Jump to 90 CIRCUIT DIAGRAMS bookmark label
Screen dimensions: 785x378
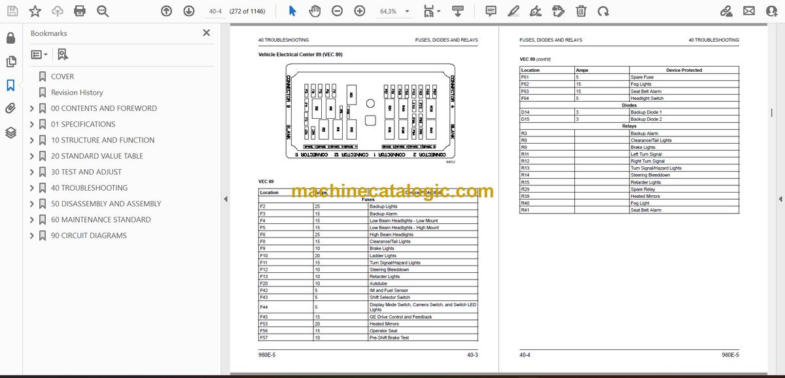click(89, 236)
